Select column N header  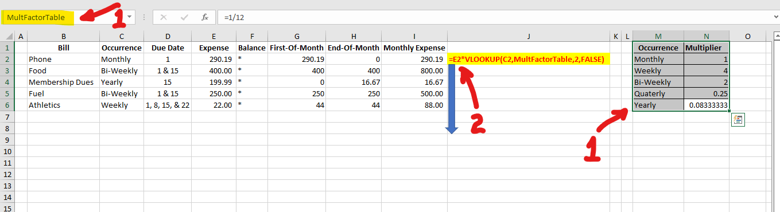(707, 37)
